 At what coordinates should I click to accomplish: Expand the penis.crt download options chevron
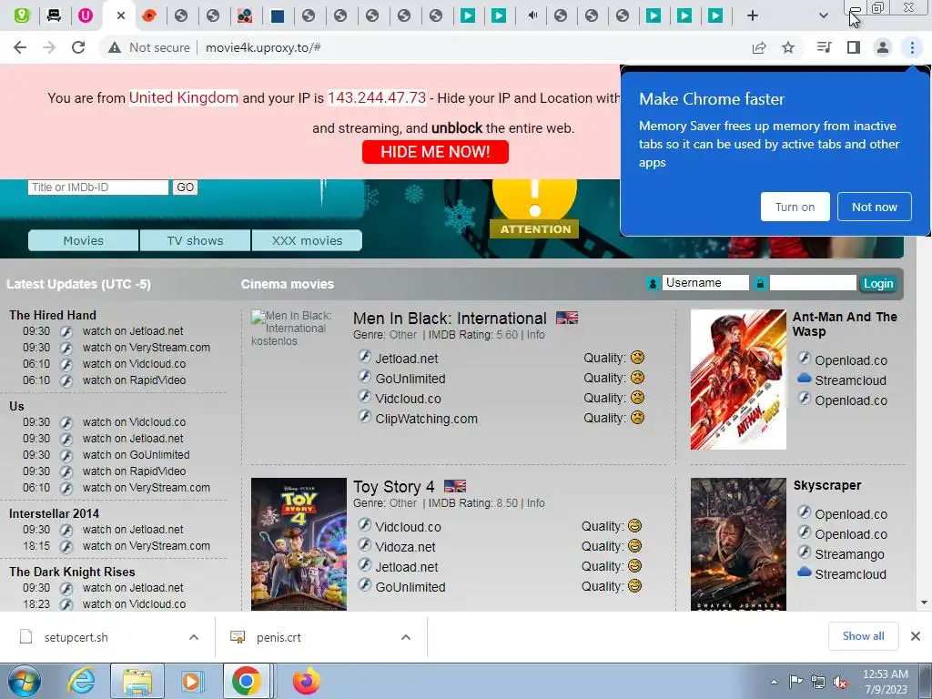[406, 637]
